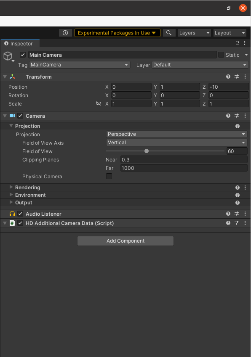Screen dimensions: 251x357
Task: Open the undo history icon
Action: coord(65,33)
